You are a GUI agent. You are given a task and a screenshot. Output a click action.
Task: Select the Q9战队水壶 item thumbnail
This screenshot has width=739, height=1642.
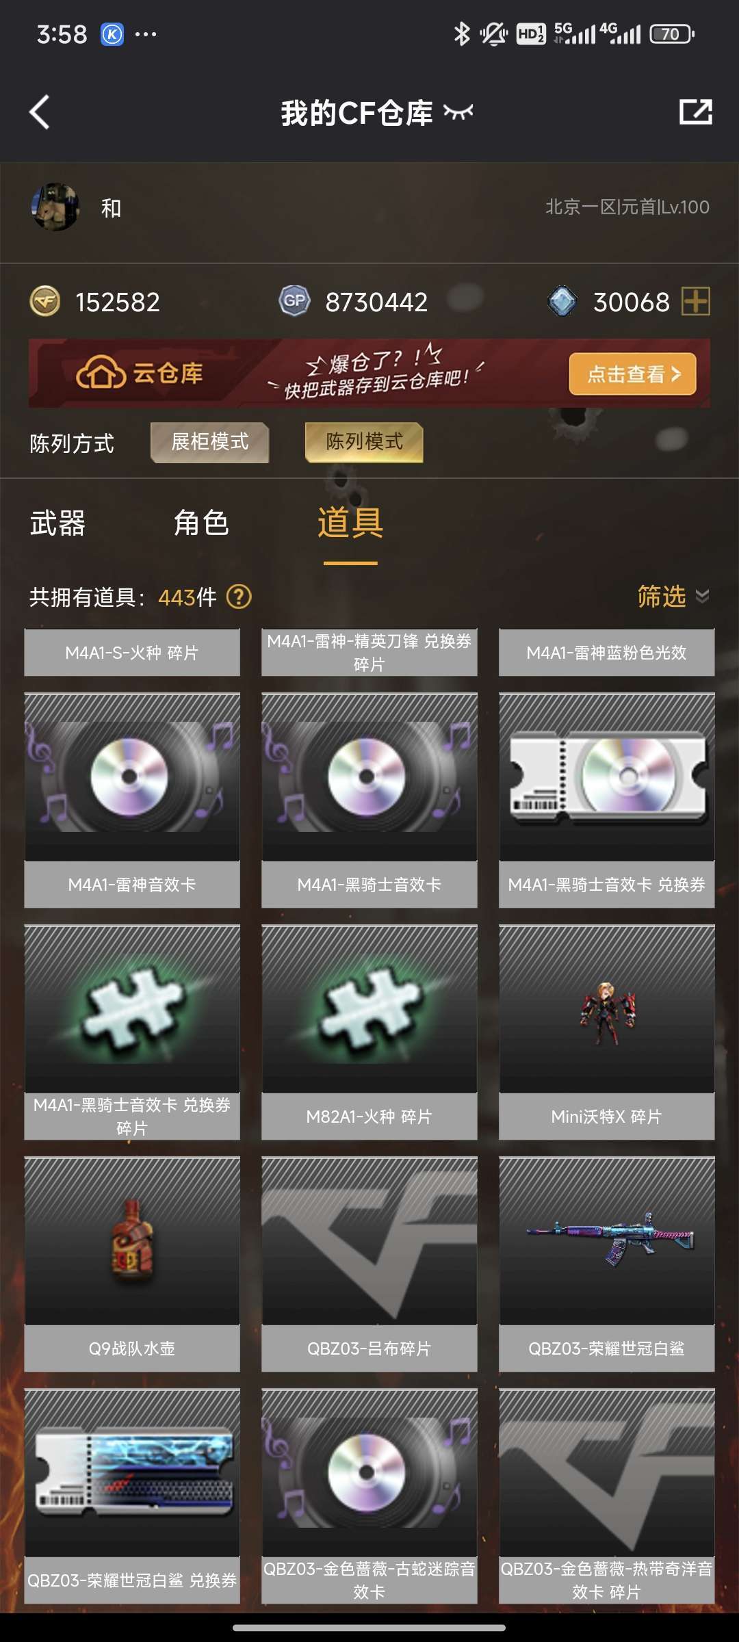click(132, 1240)
